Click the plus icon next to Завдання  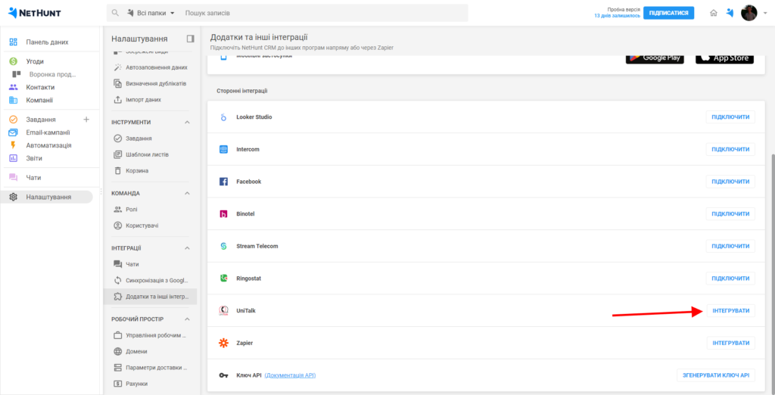click(86, 120)
